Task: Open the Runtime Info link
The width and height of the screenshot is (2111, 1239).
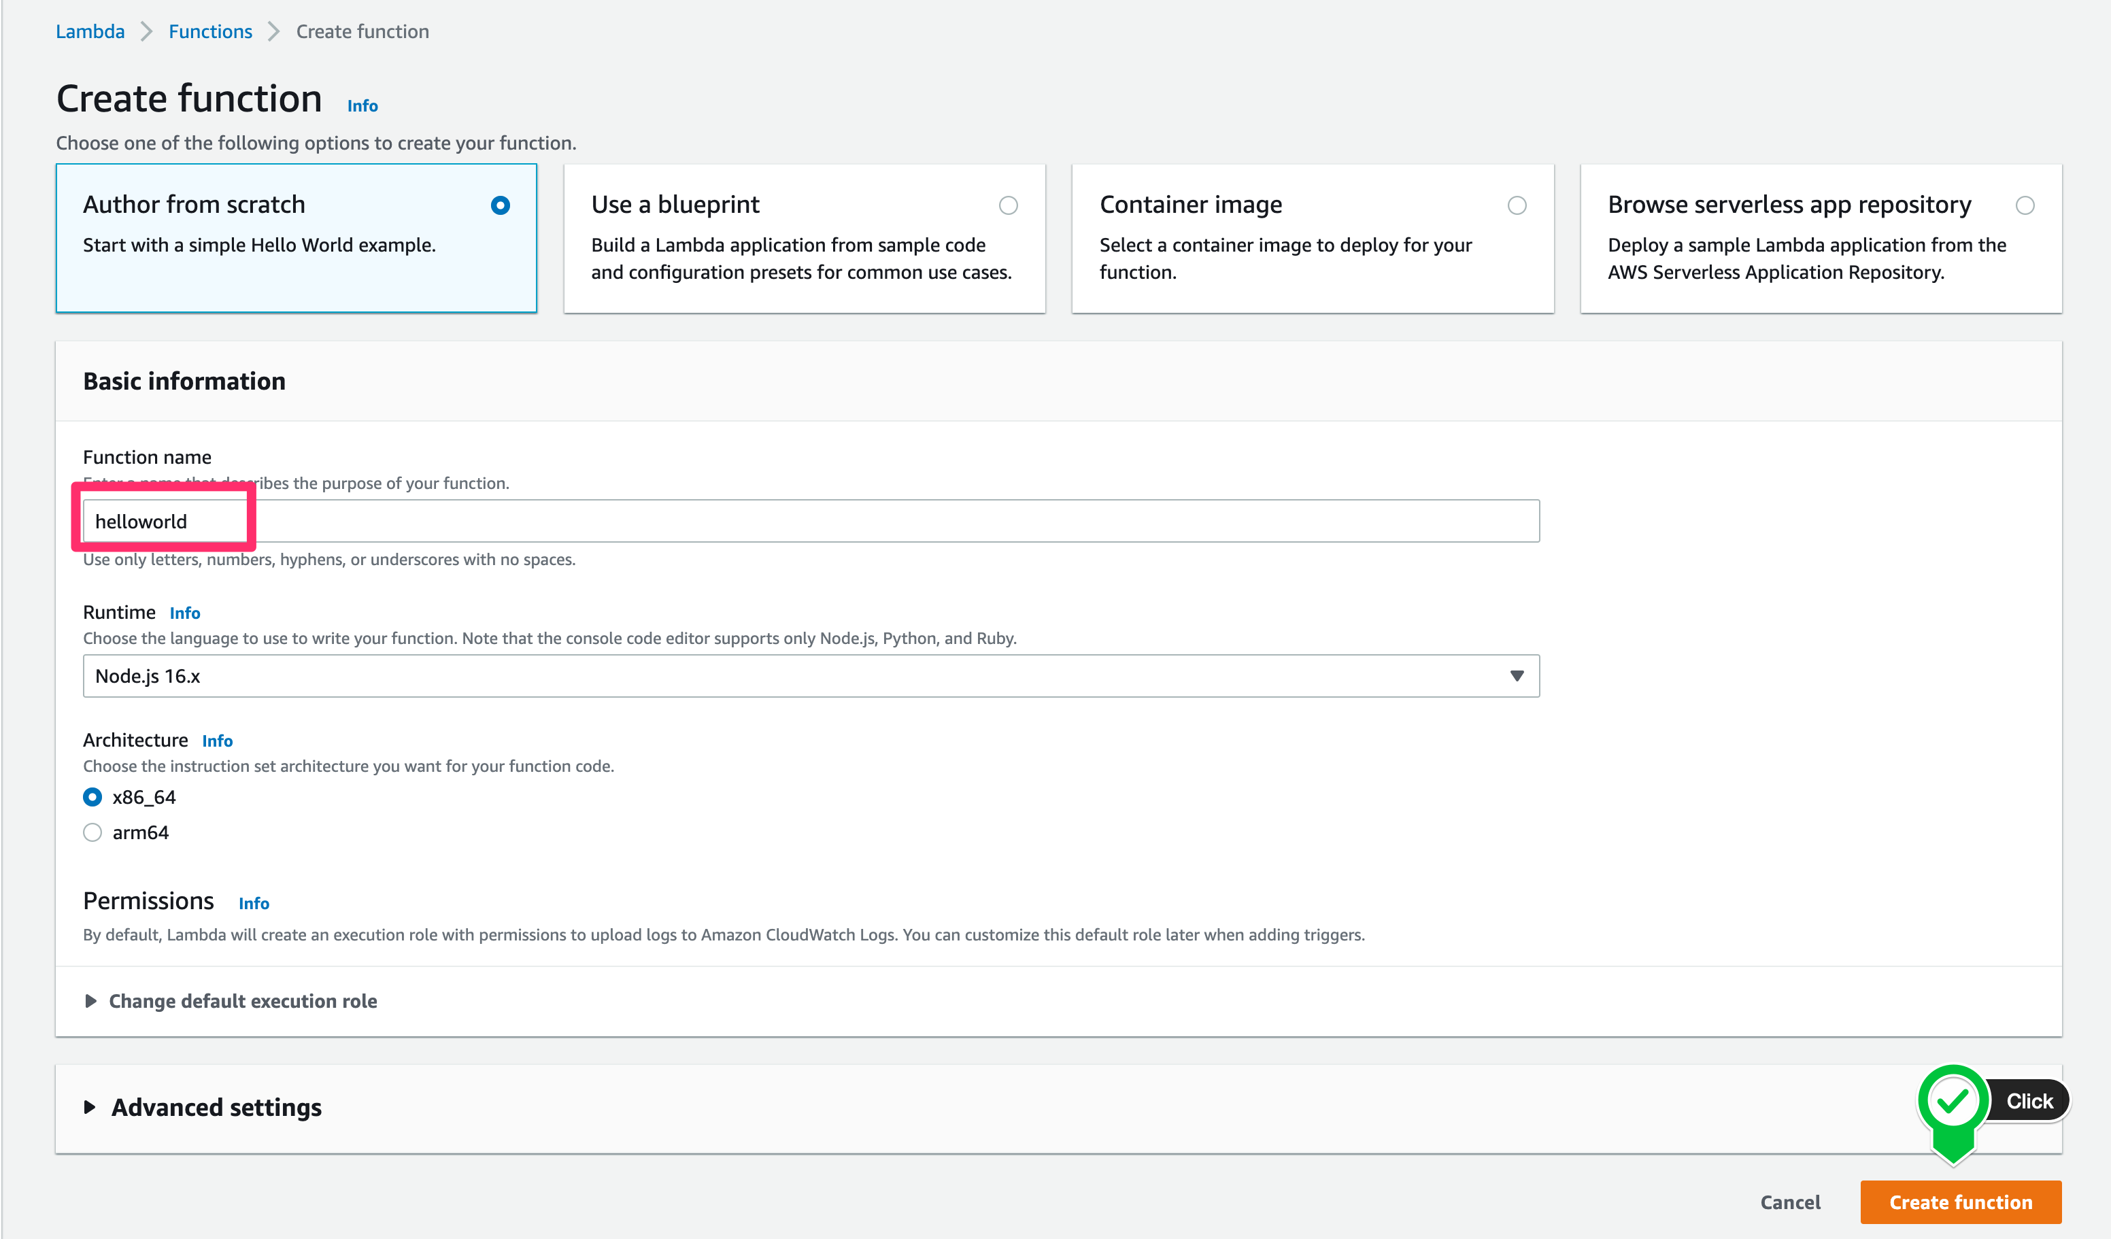Action: (x=184, y=613)
